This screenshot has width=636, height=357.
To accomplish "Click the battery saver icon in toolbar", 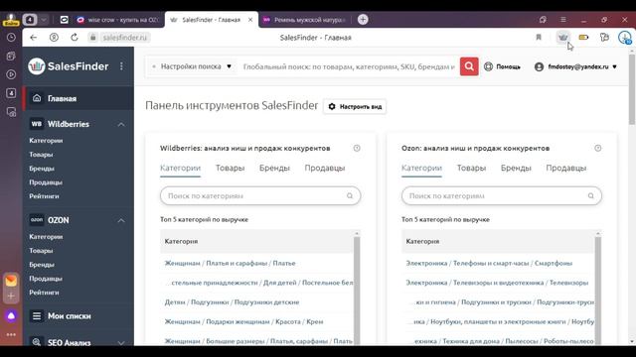I will [583, 38].
